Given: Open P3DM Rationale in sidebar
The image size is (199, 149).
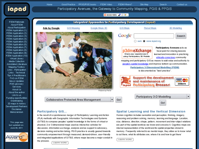Looking at the screenshot, I should [x=16, y=22].
